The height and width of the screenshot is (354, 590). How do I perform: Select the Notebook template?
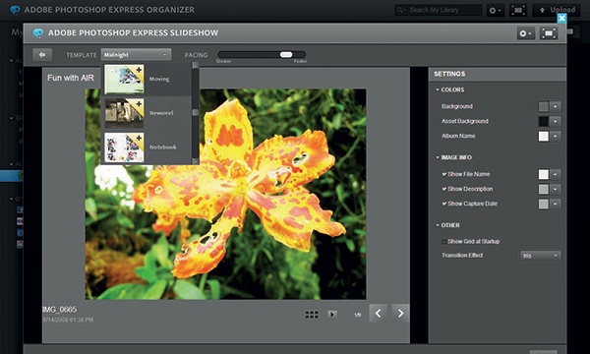tap(147, 147)
